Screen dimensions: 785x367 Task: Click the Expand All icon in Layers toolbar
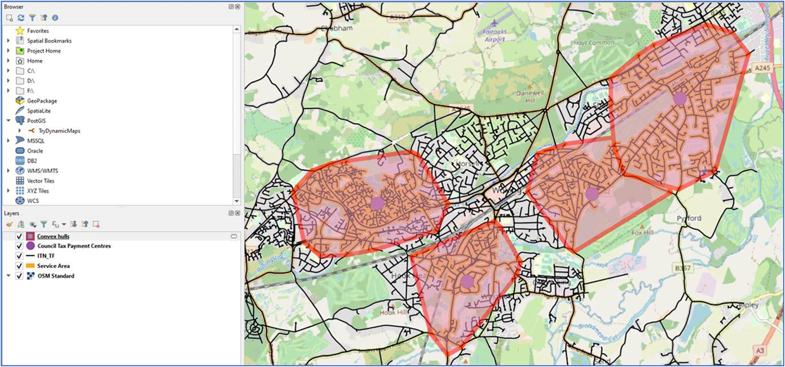tap(73, 224)
